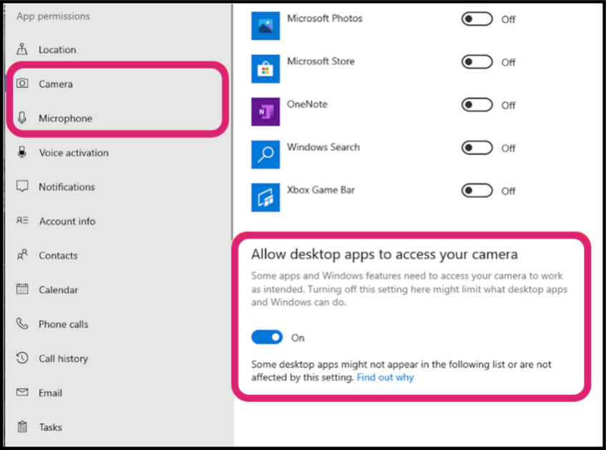Turn on camera access for Microsoft Photos

(x=477, y=19)
